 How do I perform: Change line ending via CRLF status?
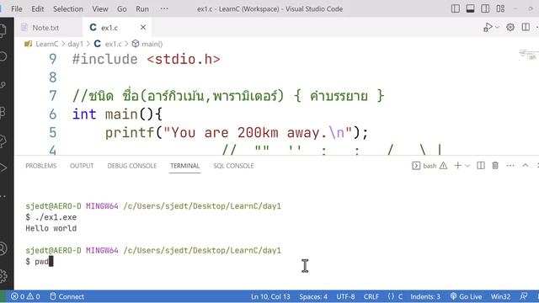(x=371, y=296)
